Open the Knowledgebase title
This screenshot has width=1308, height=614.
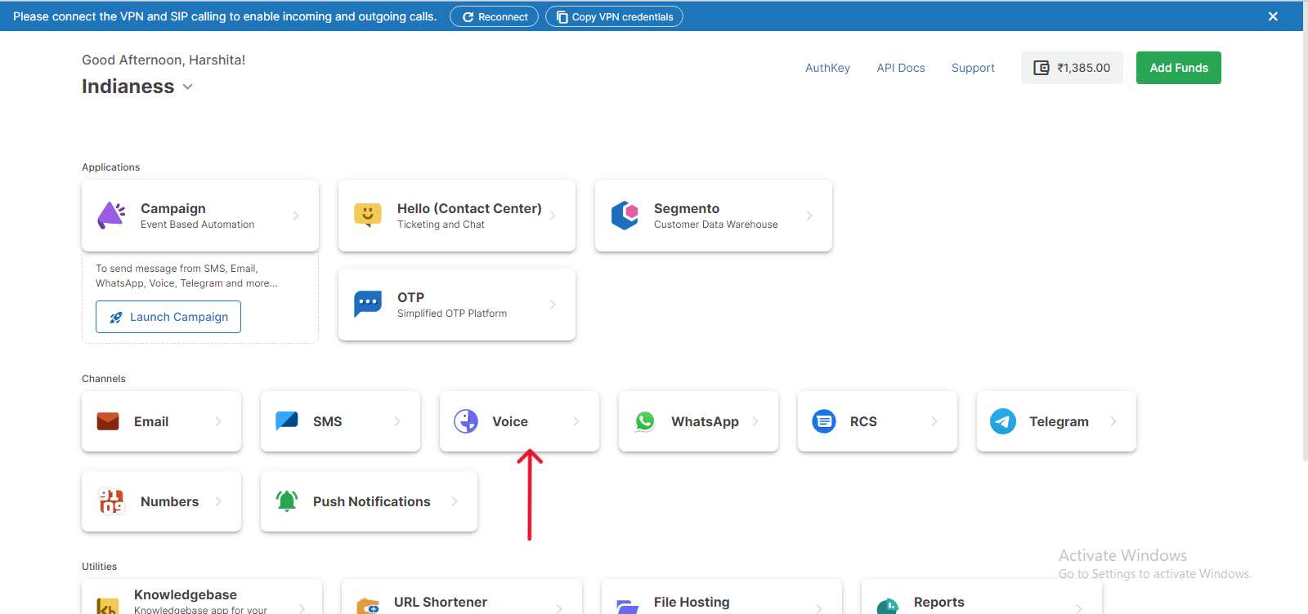pyautogui.click(x=186, y=594)
